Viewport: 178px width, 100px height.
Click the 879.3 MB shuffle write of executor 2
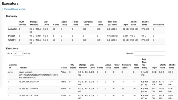pyautogui.click(x=171, y=90)
